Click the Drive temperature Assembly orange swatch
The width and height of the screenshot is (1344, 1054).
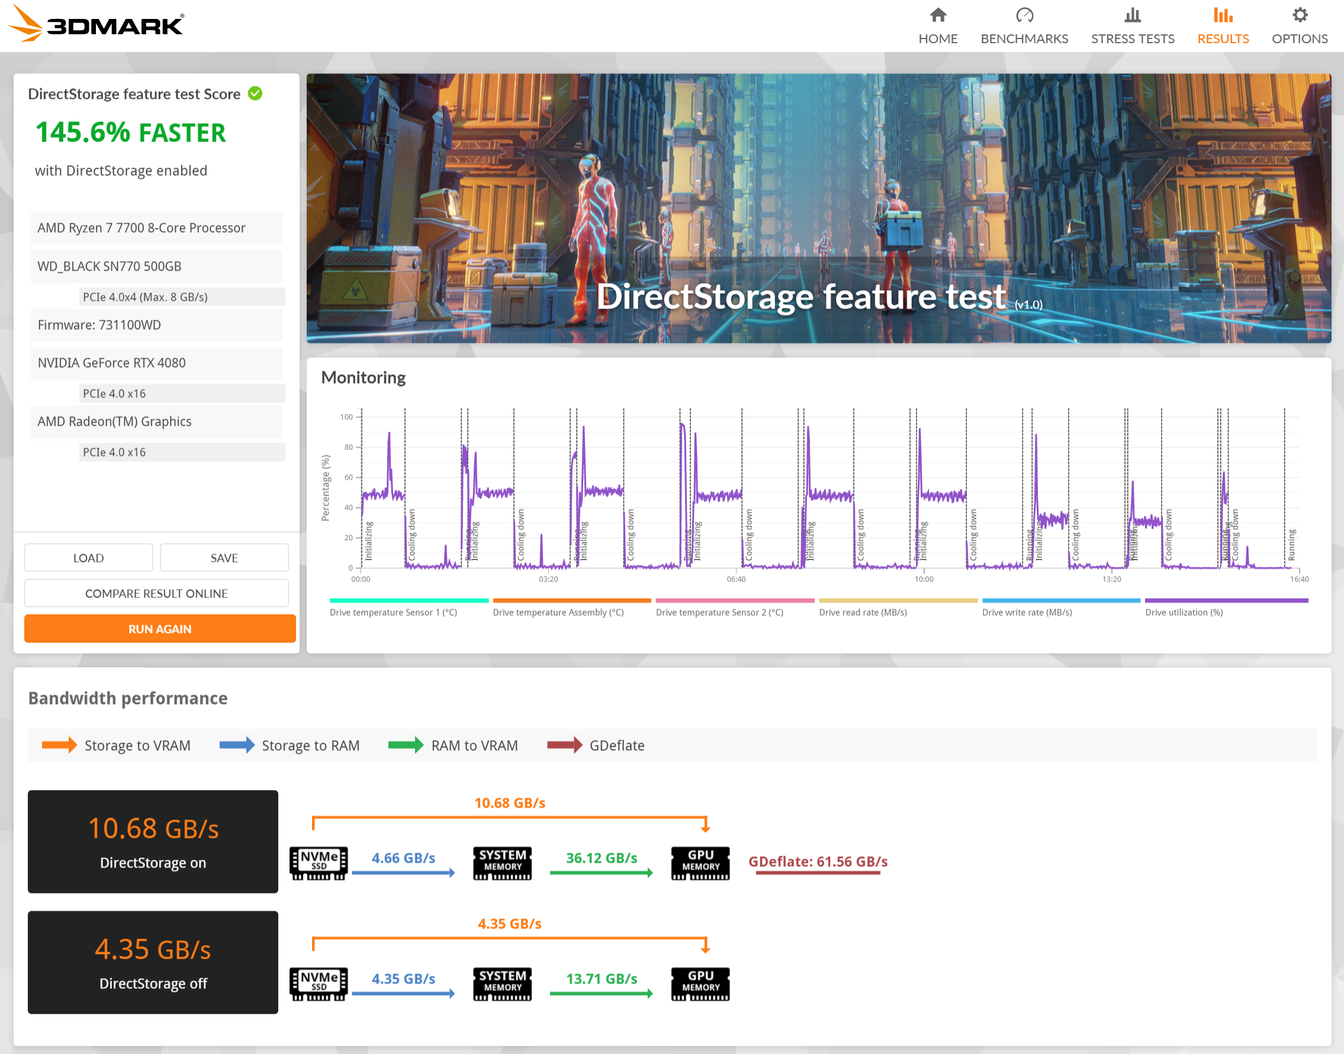[x=571, y=600]
